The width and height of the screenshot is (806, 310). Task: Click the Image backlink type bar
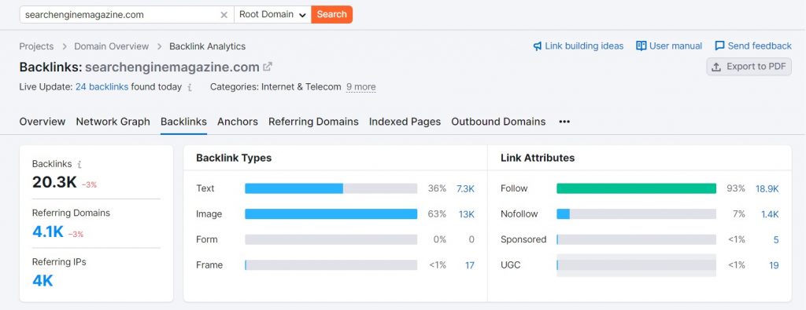tap(331, 214)
